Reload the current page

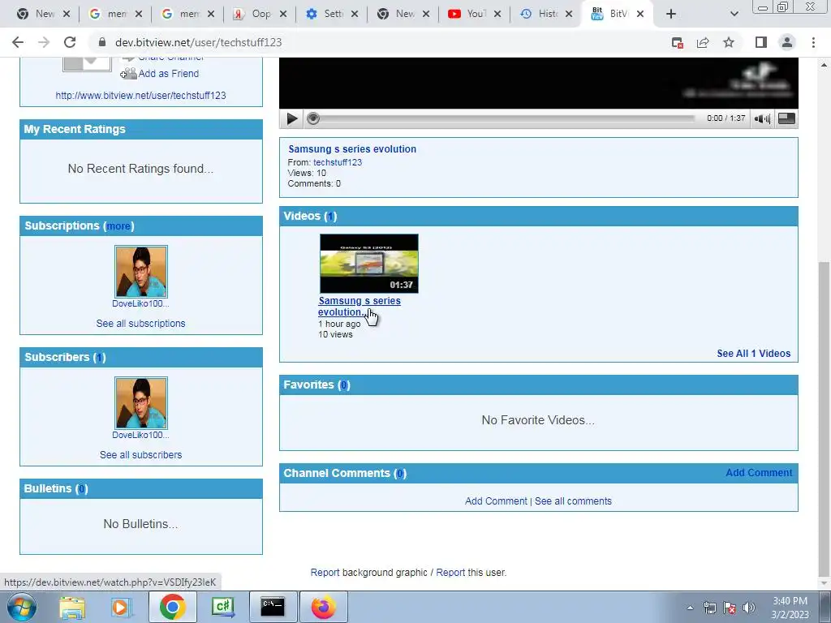pos(70,42)
